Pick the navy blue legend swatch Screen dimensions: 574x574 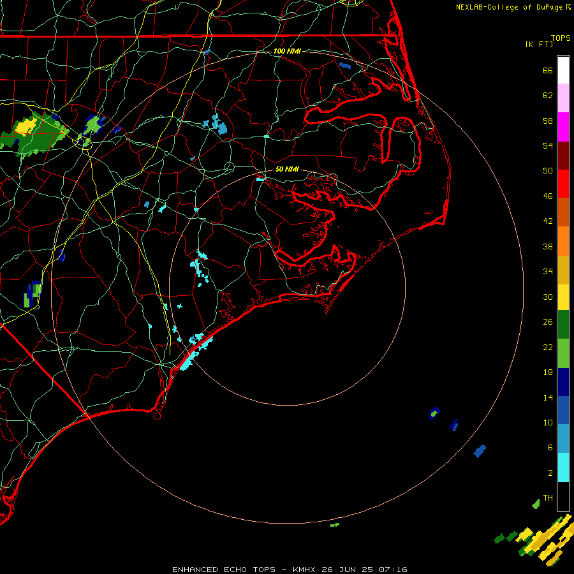coord(563,382)
